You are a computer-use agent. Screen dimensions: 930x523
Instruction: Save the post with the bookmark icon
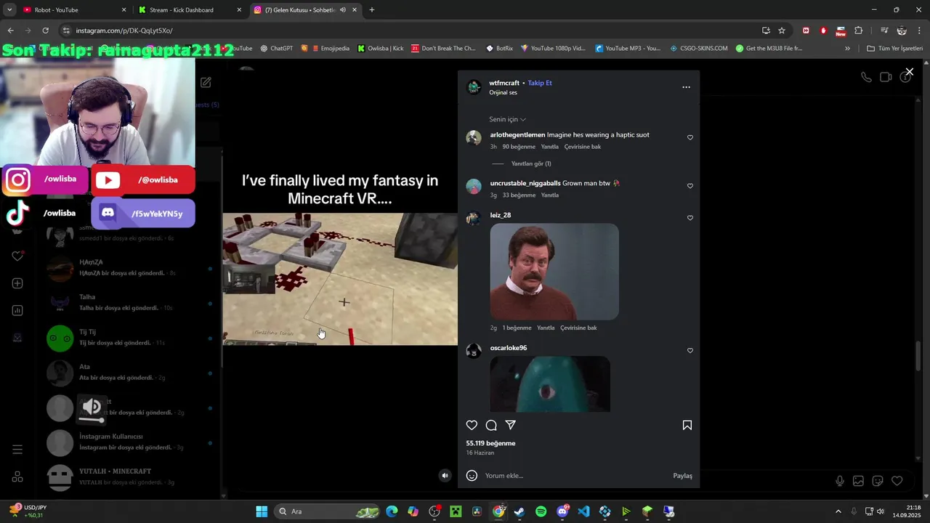click(x=687, y=426)
